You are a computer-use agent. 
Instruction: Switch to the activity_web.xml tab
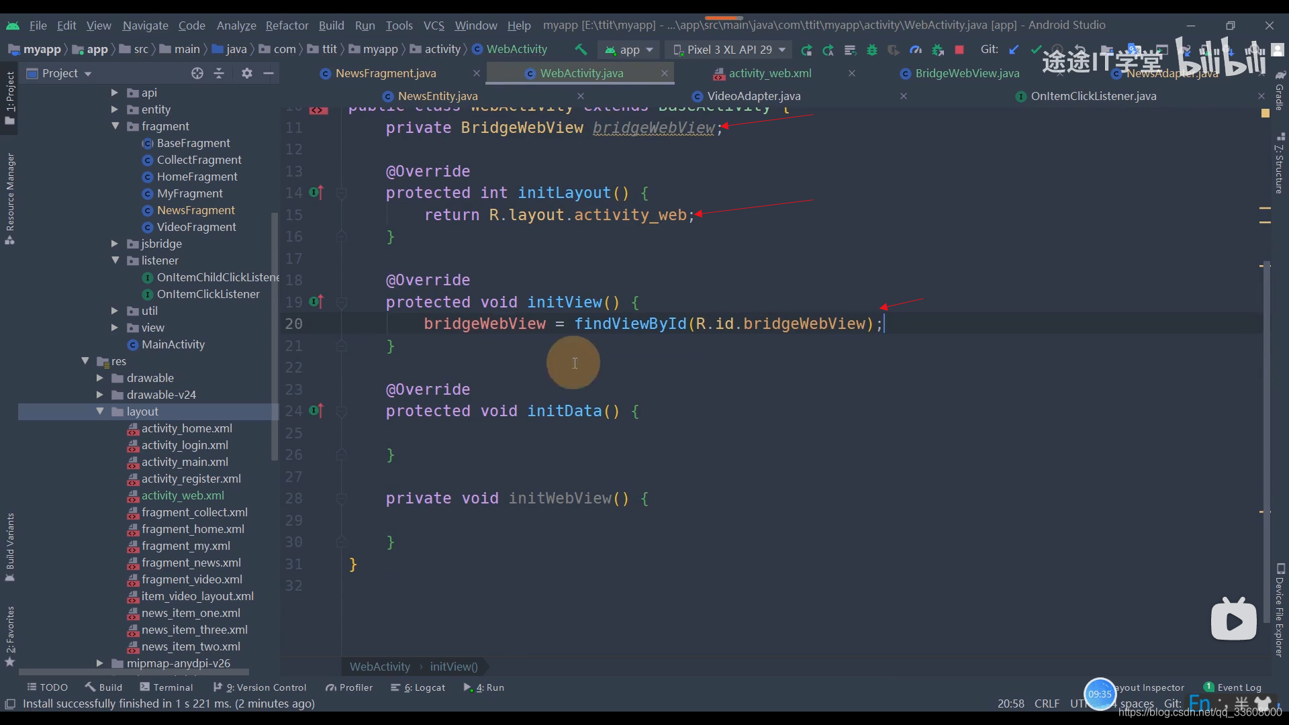click(769, 73)
